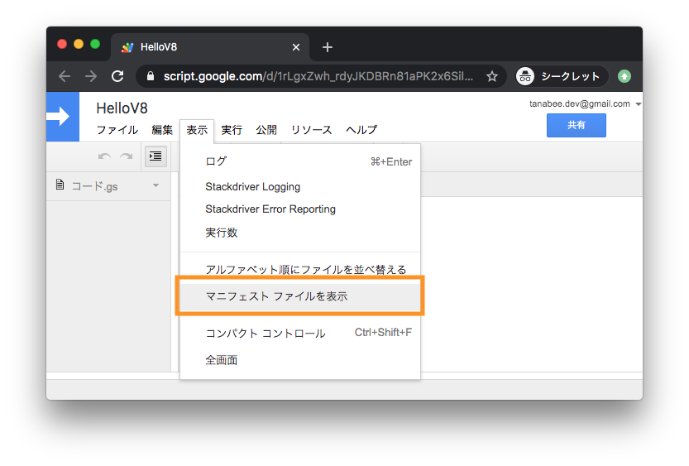Close the 表示 menu
Viewport: 689px width, 466px height.
pos(197,130)
